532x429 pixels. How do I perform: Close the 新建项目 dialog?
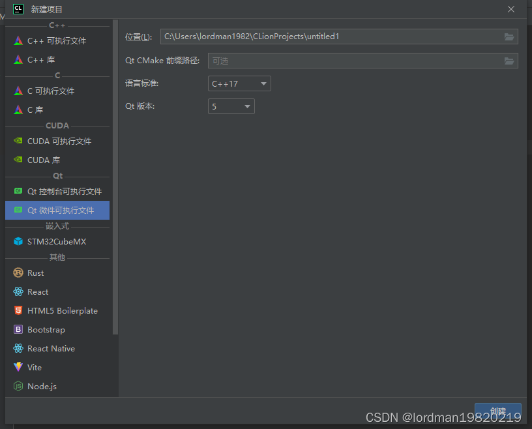tap(511, 9)
